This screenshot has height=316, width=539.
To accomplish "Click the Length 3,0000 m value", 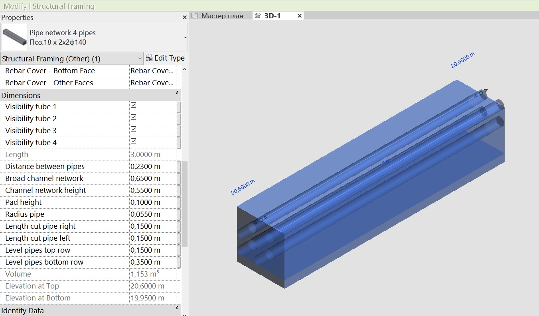I will (153, 155).
